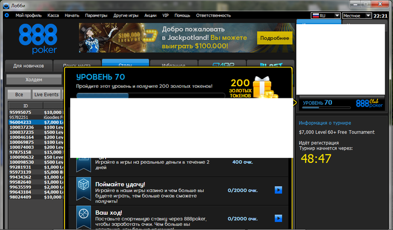Open the Местное time zone dropdown

click(357, 16)
